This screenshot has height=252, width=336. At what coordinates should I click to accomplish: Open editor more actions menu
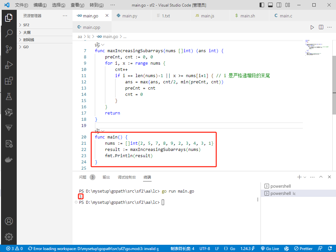click(x=329, y=27)
